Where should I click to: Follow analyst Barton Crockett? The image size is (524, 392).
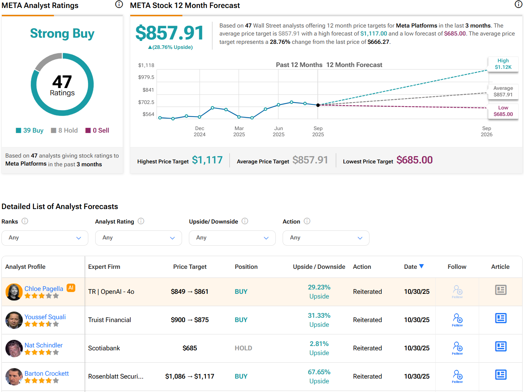tap(457, 376)
